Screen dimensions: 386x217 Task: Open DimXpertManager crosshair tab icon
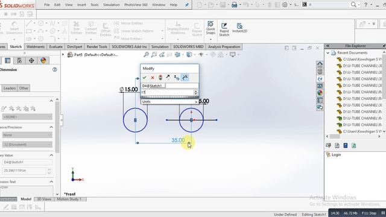tap(31, 60)
